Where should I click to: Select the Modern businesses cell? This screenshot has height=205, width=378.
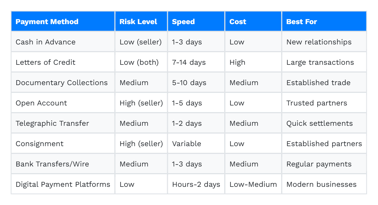(324, 184)
